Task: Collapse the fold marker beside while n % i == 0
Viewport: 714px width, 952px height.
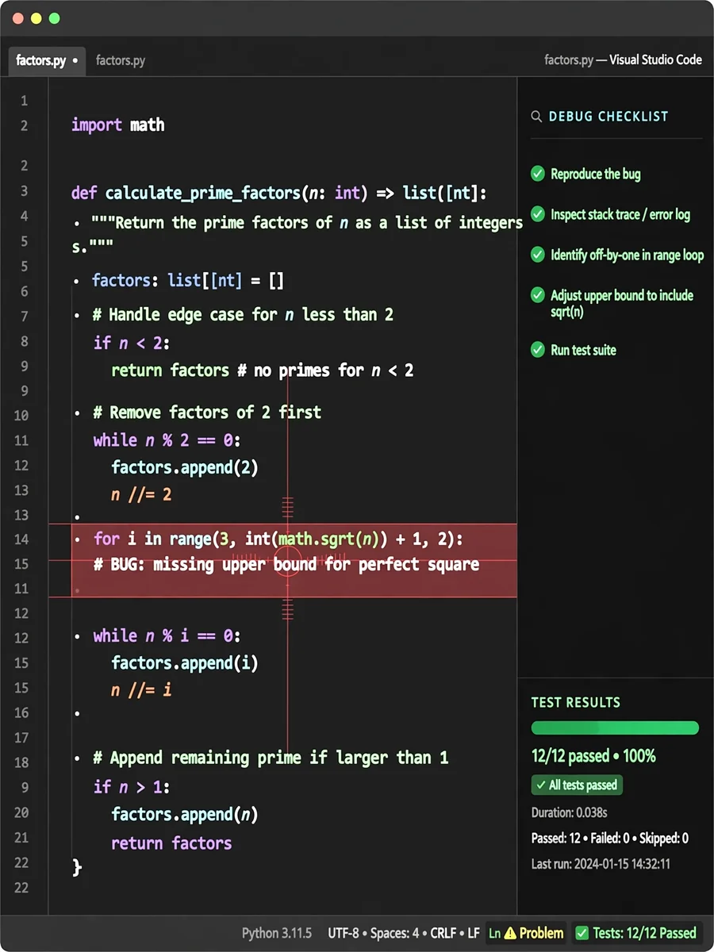Action: pos(76,637)
